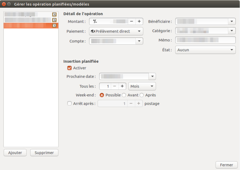
Task: Select the Avant week-end option
Action: click(124, 95)
